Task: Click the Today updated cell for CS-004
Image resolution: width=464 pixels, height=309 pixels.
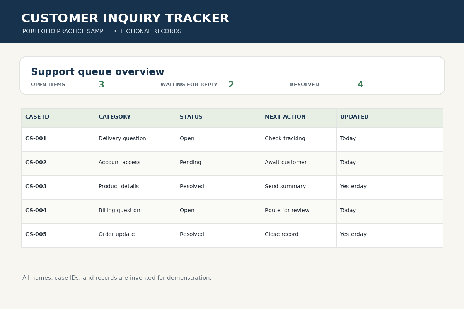Action: pyautogui.click(x=389, y=211)
